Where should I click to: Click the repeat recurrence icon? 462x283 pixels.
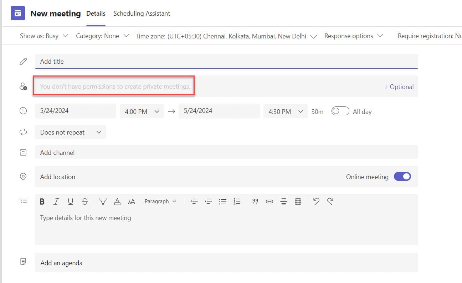(x=23, y=132)
